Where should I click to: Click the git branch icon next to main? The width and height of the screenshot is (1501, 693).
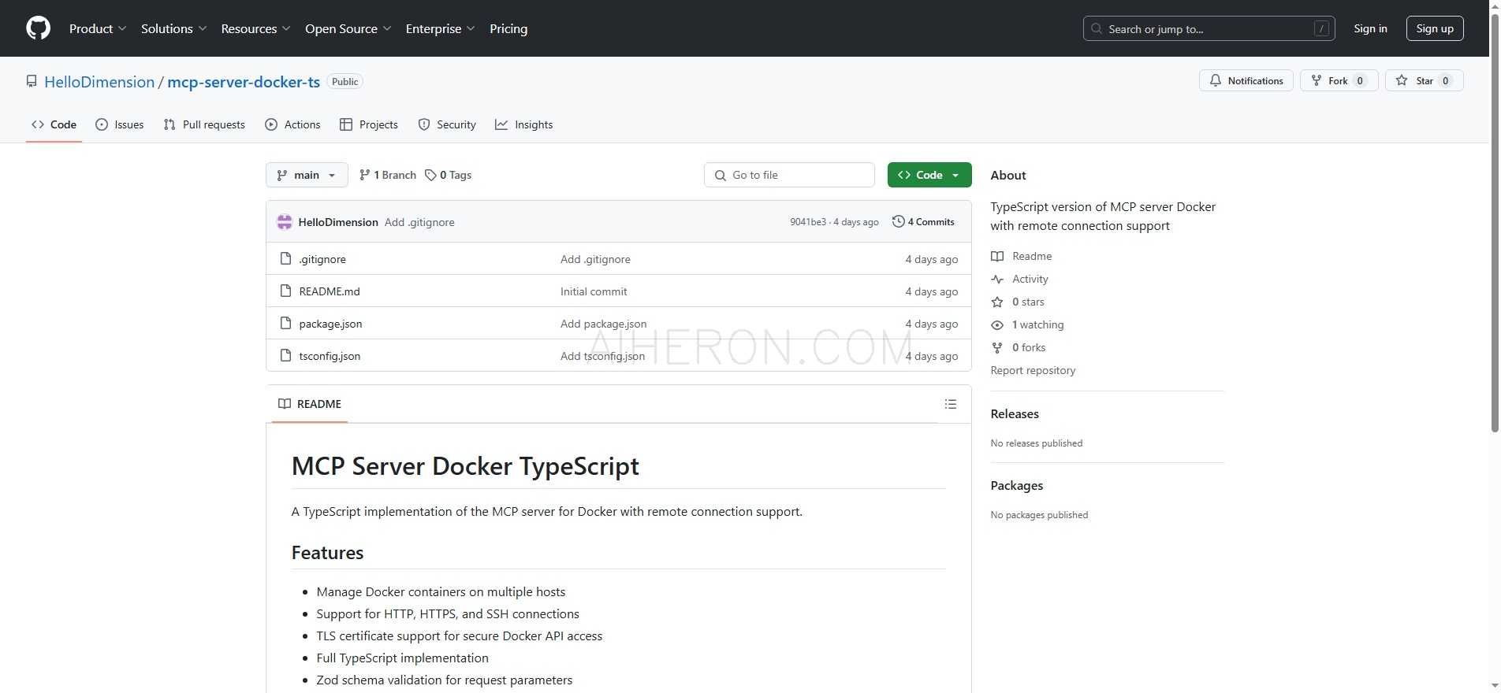[282, 175]
